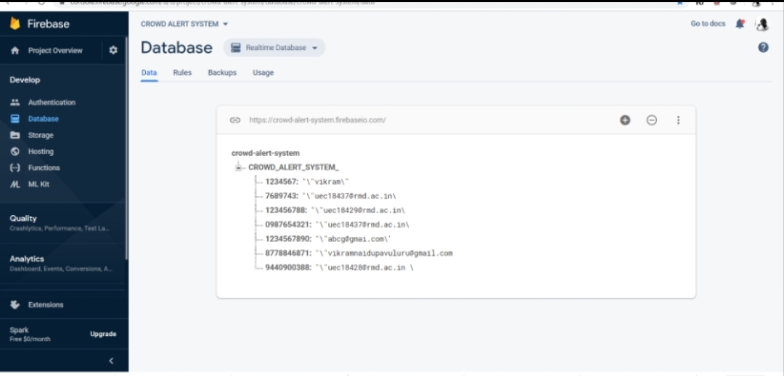Open notifications bell icon

coord(740,23)
